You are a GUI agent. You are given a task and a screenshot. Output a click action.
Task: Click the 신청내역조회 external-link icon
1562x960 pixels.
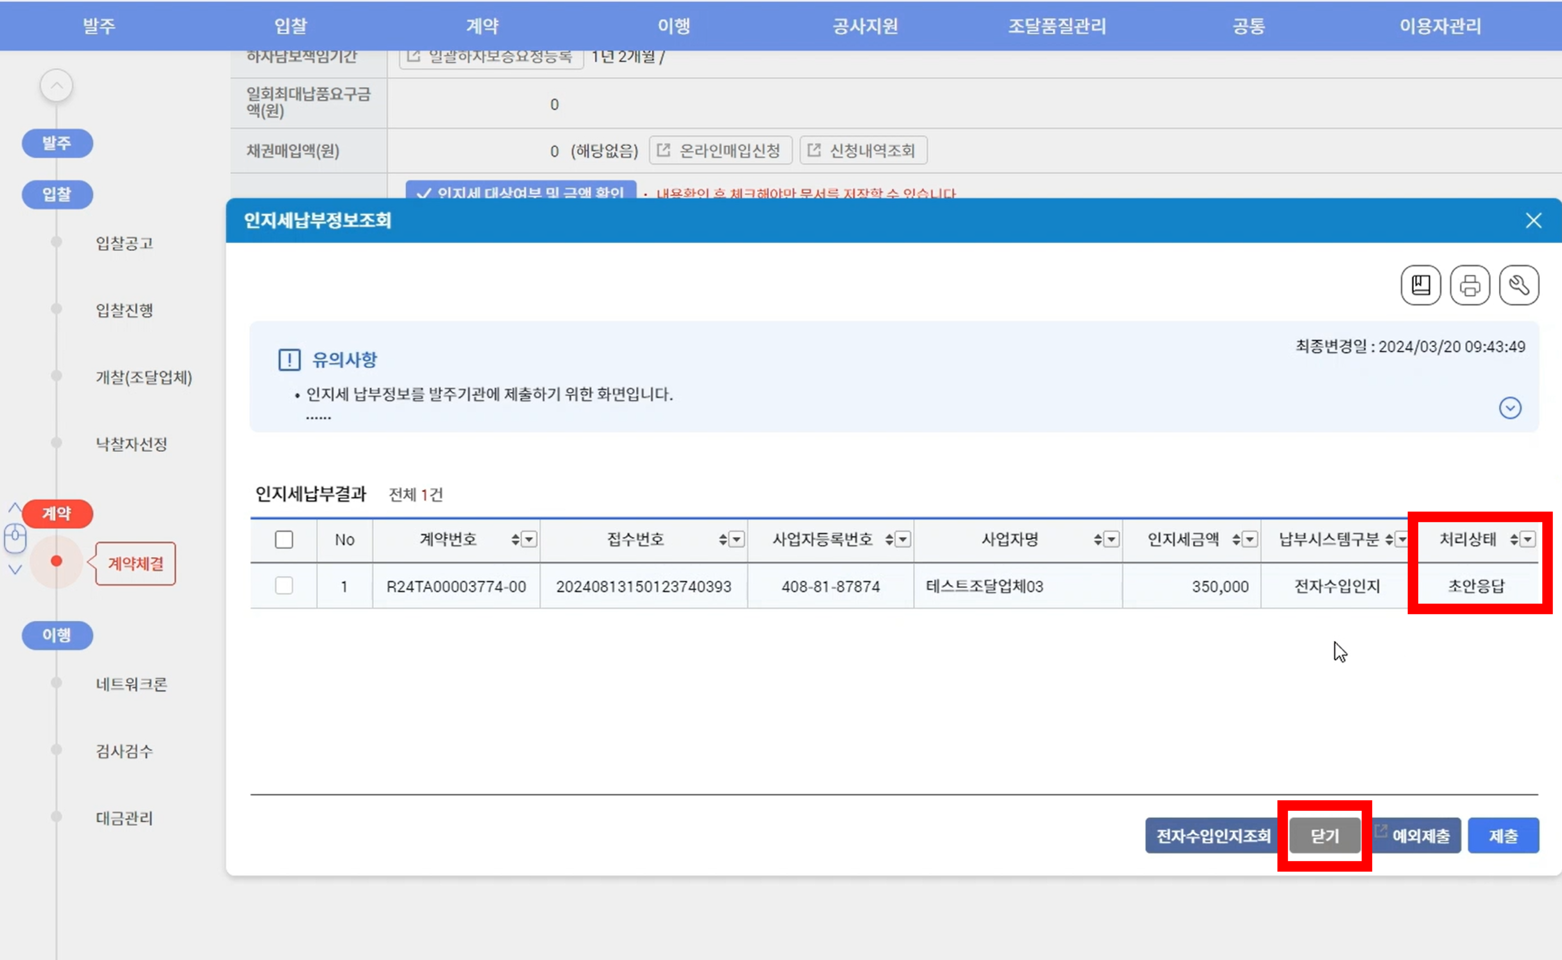click(814, 150)
